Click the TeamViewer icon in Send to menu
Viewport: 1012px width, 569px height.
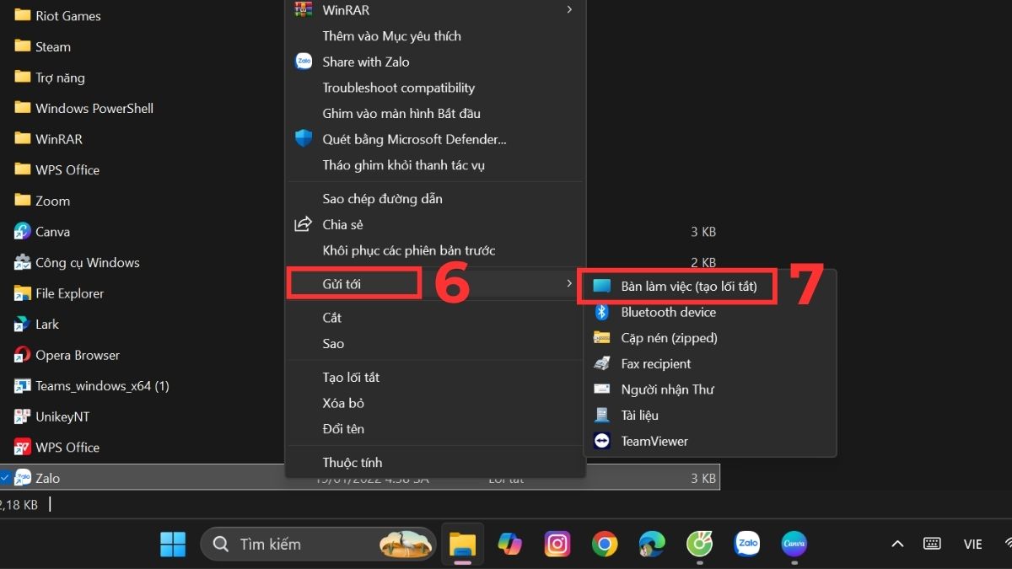click(601, 441)
